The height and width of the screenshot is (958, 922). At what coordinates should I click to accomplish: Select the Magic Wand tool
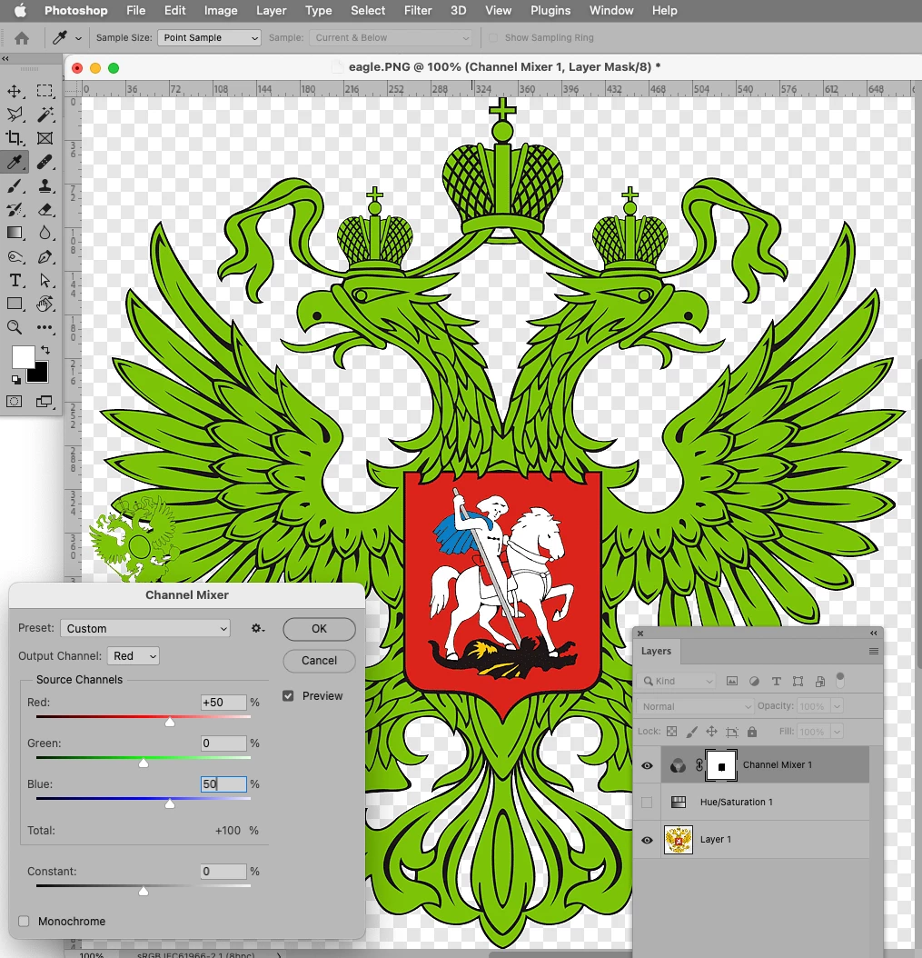point(45,115)
